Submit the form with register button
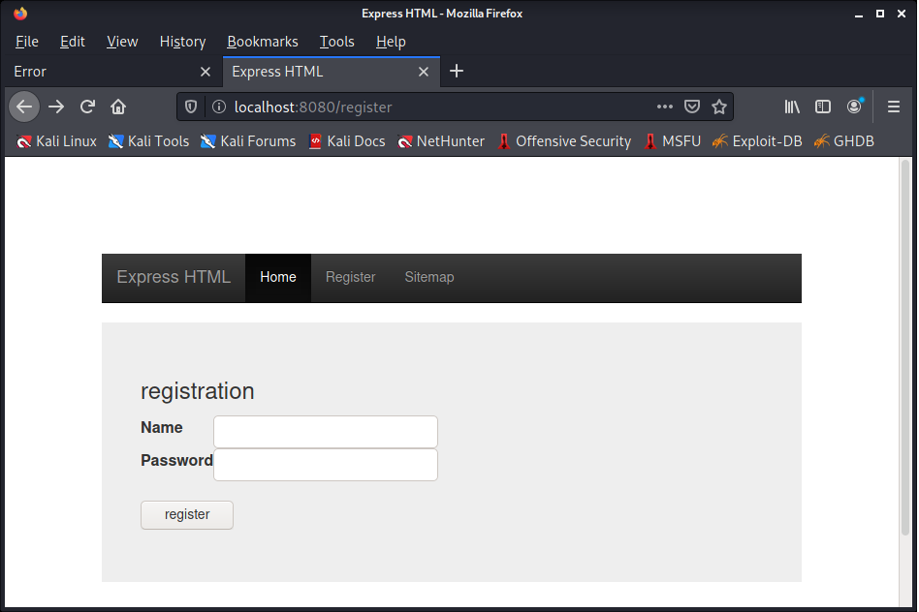The image size is (919, 612). point(187,515)
